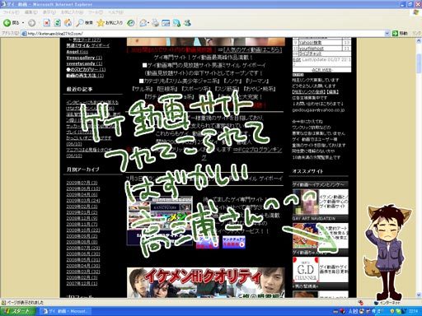This screenshot has height=316, width=422.
Task: Click the red-white ball tray icon
Action: 342,311
